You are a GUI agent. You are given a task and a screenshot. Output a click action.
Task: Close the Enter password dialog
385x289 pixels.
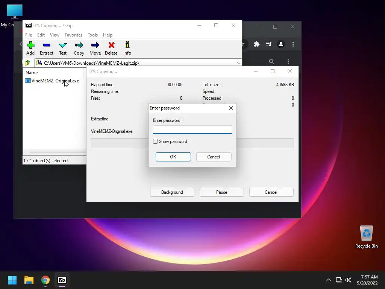click(x=231, y=108)
